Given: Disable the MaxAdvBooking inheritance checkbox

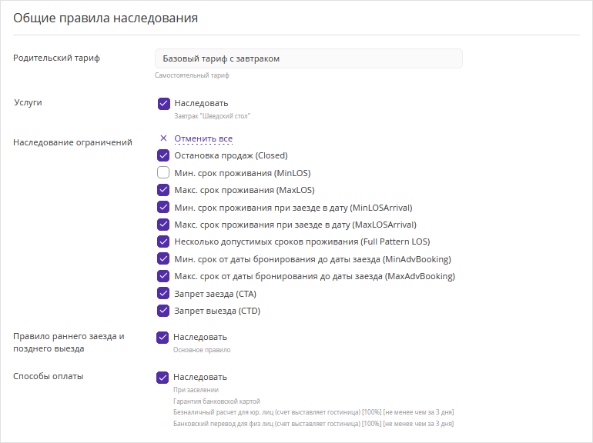Looking at the screenshot, I should click(163, 276).
